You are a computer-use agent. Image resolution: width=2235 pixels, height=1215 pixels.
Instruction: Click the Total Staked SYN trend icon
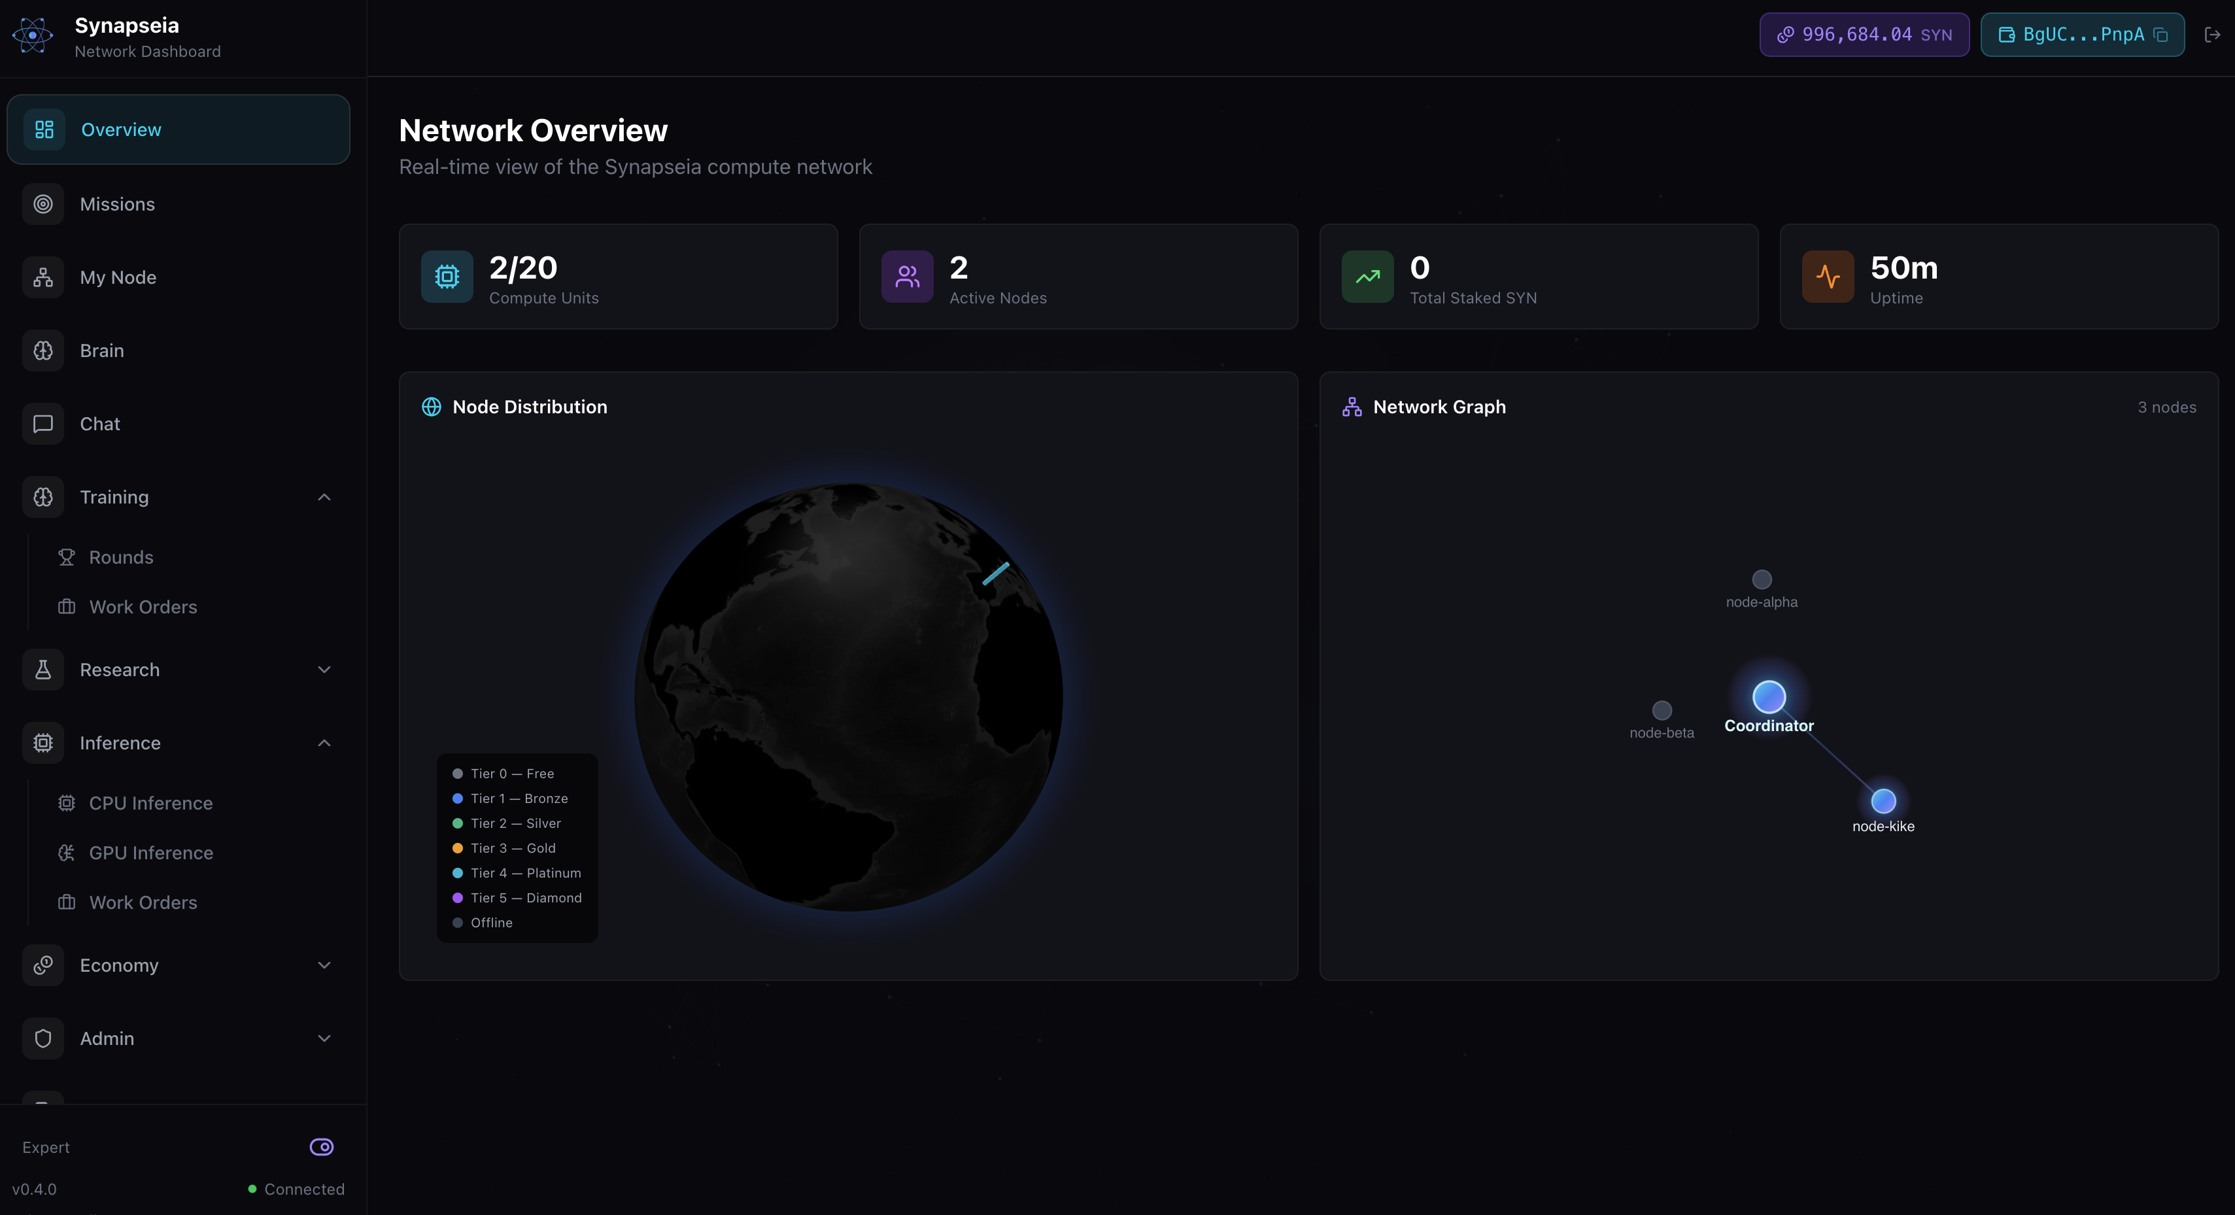pyautogui.click(x=1368, y=277)
